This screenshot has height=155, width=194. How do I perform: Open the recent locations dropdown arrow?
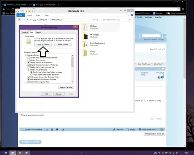pos(27,20)
